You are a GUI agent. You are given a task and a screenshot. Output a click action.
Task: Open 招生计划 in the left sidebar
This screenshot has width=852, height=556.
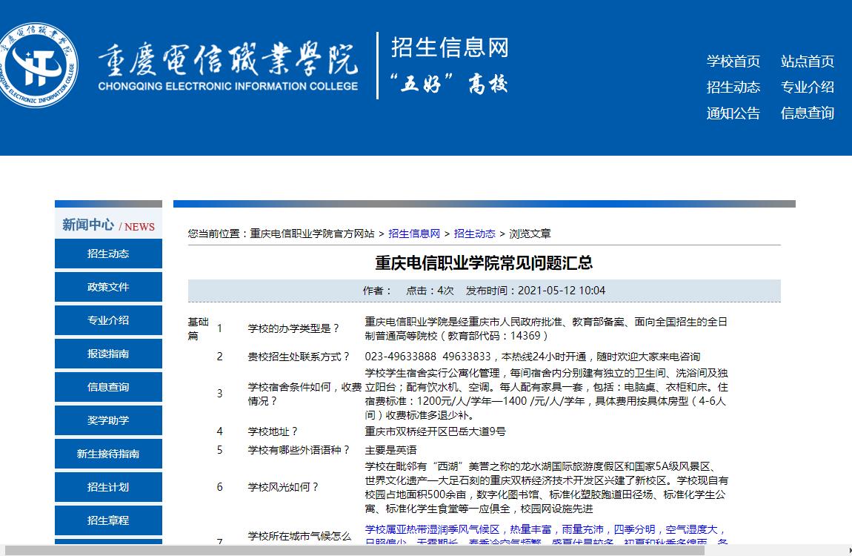coord(108,487)
